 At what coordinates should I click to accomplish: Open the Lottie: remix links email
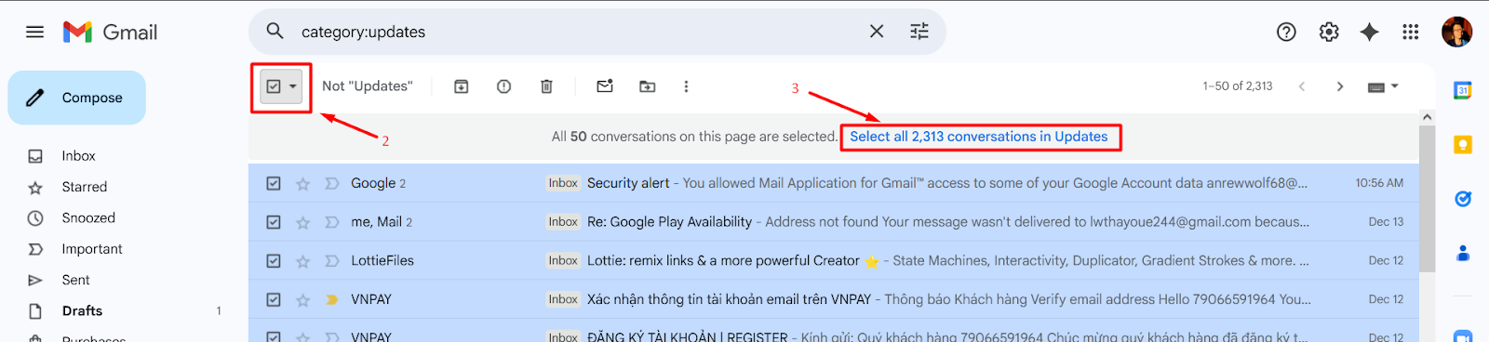tap(723, 261)
